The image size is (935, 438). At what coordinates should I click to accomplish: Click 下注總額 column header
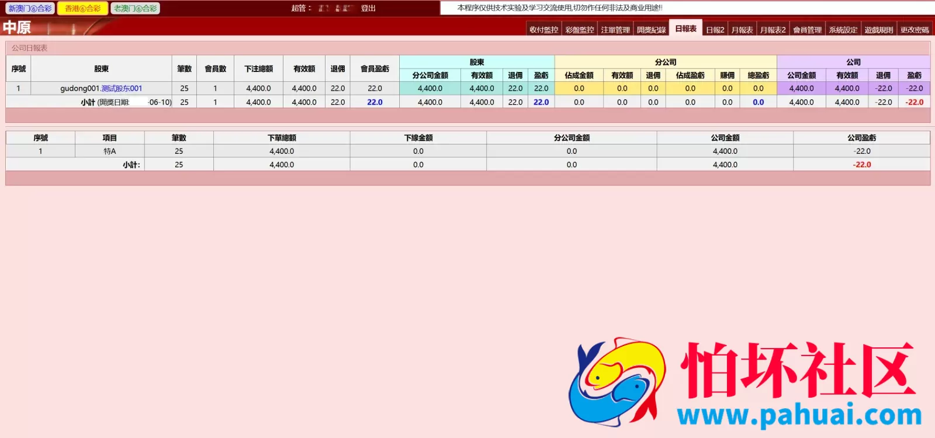point(258,69)
